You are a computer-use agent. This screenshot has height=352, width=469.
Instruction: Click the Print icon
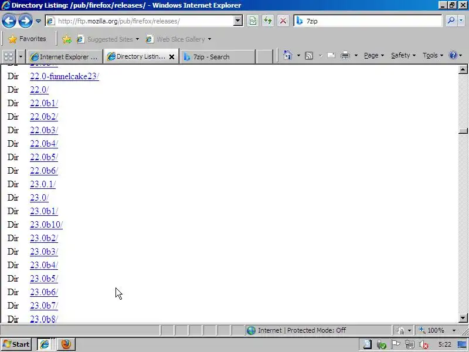(345, 55)
